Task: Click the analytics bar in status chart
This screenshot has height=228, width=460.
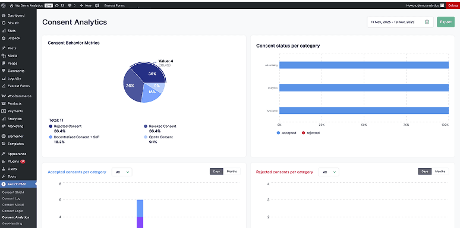Action: pos(364,88)
